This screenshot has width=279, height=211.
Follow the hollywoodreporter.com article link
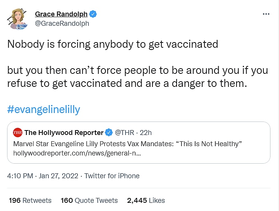tap(77, 153)
